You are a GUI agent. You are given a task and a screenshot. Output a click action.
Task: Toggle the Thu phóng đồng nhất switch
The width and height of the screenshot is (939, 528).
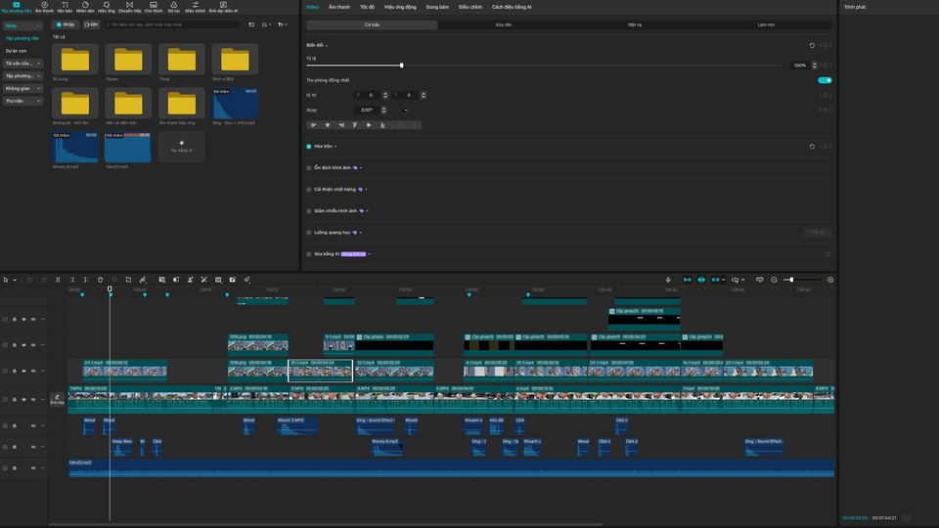click(825, 80)
